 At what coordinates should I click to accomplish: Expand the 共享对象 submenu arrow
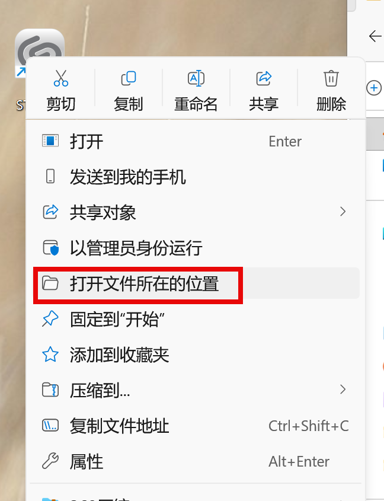point(343,212)
